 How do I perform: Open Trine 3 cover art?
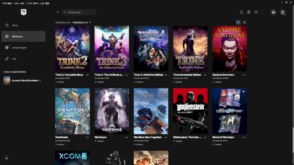[112, 49]
